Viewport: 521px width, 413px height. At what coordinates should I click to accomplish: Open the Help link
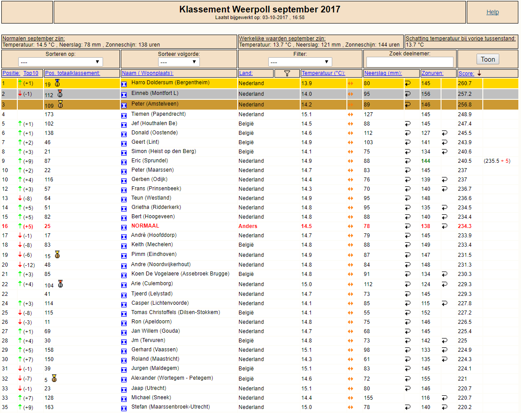point(493,12)
